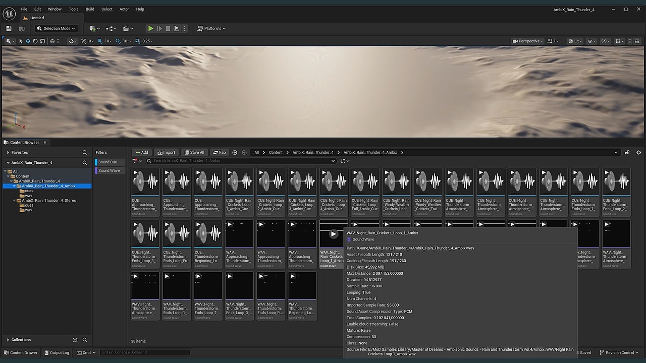Screen dimensions: 646x363
Task: Open the quick Add content dropdown
Action: click(94, 28)
